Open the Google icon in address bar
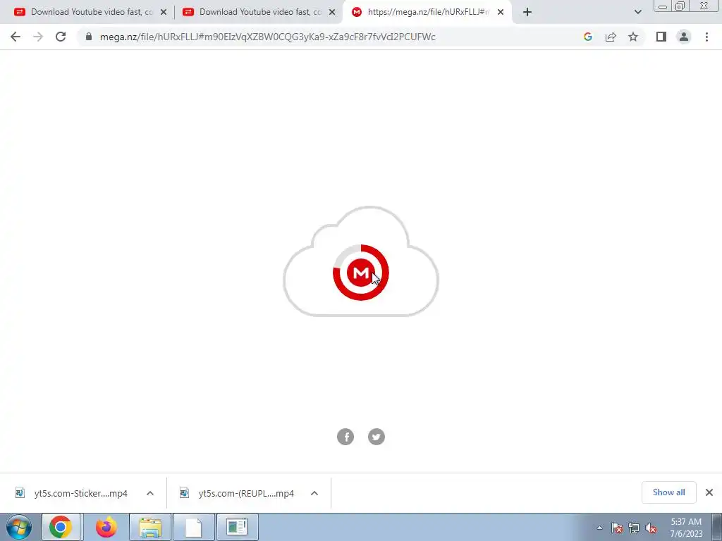The width and height of the screenshot is (722, 541). tap(587, 37)
